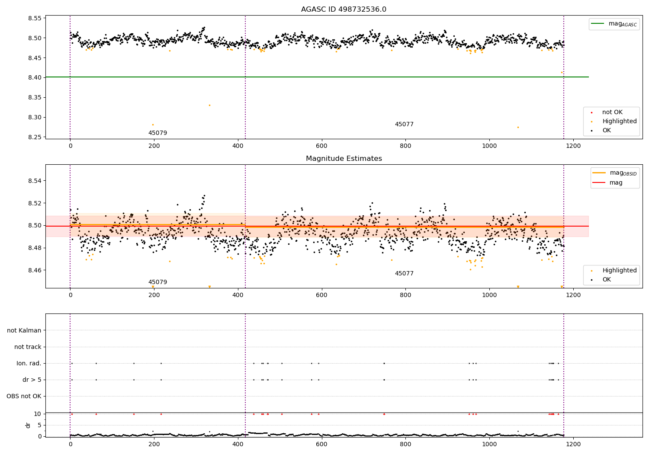Click the '45079' label in Magnitude Estimates plot
This screenshot has width=649, height=454.
pos(157,282)
